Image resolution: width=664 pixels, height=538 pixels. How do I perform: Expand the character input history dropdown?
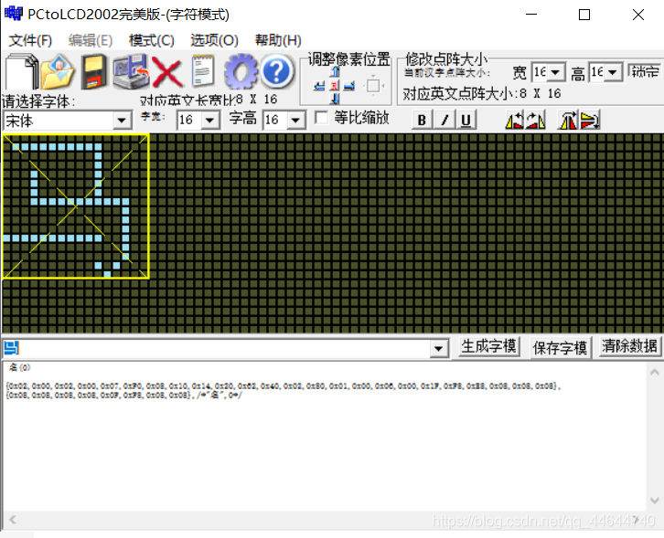tap(439, 349)
